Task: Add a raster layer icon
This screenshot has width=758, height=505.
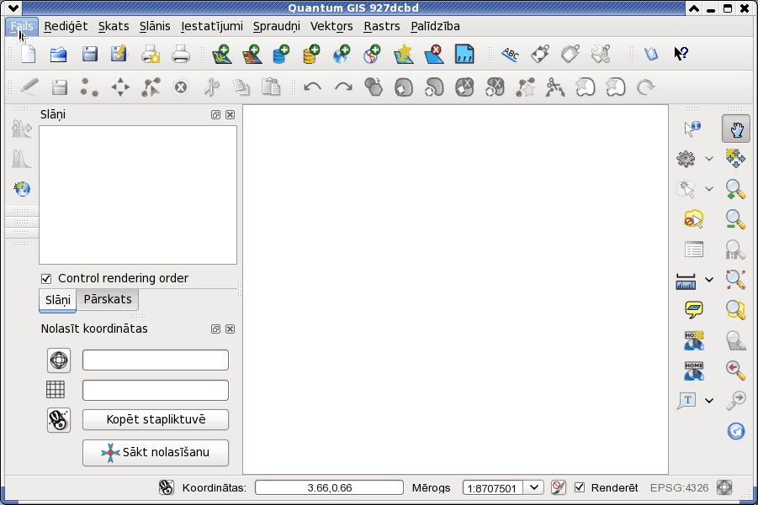Action: coord(252,54)
